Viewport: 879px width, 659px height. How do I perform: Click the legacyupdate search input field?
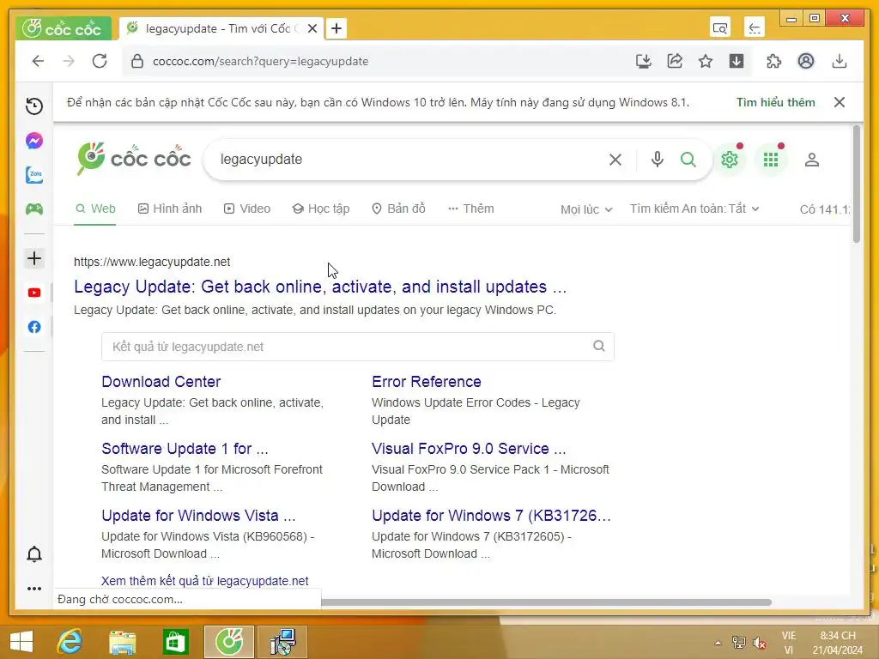pos(409,160)
